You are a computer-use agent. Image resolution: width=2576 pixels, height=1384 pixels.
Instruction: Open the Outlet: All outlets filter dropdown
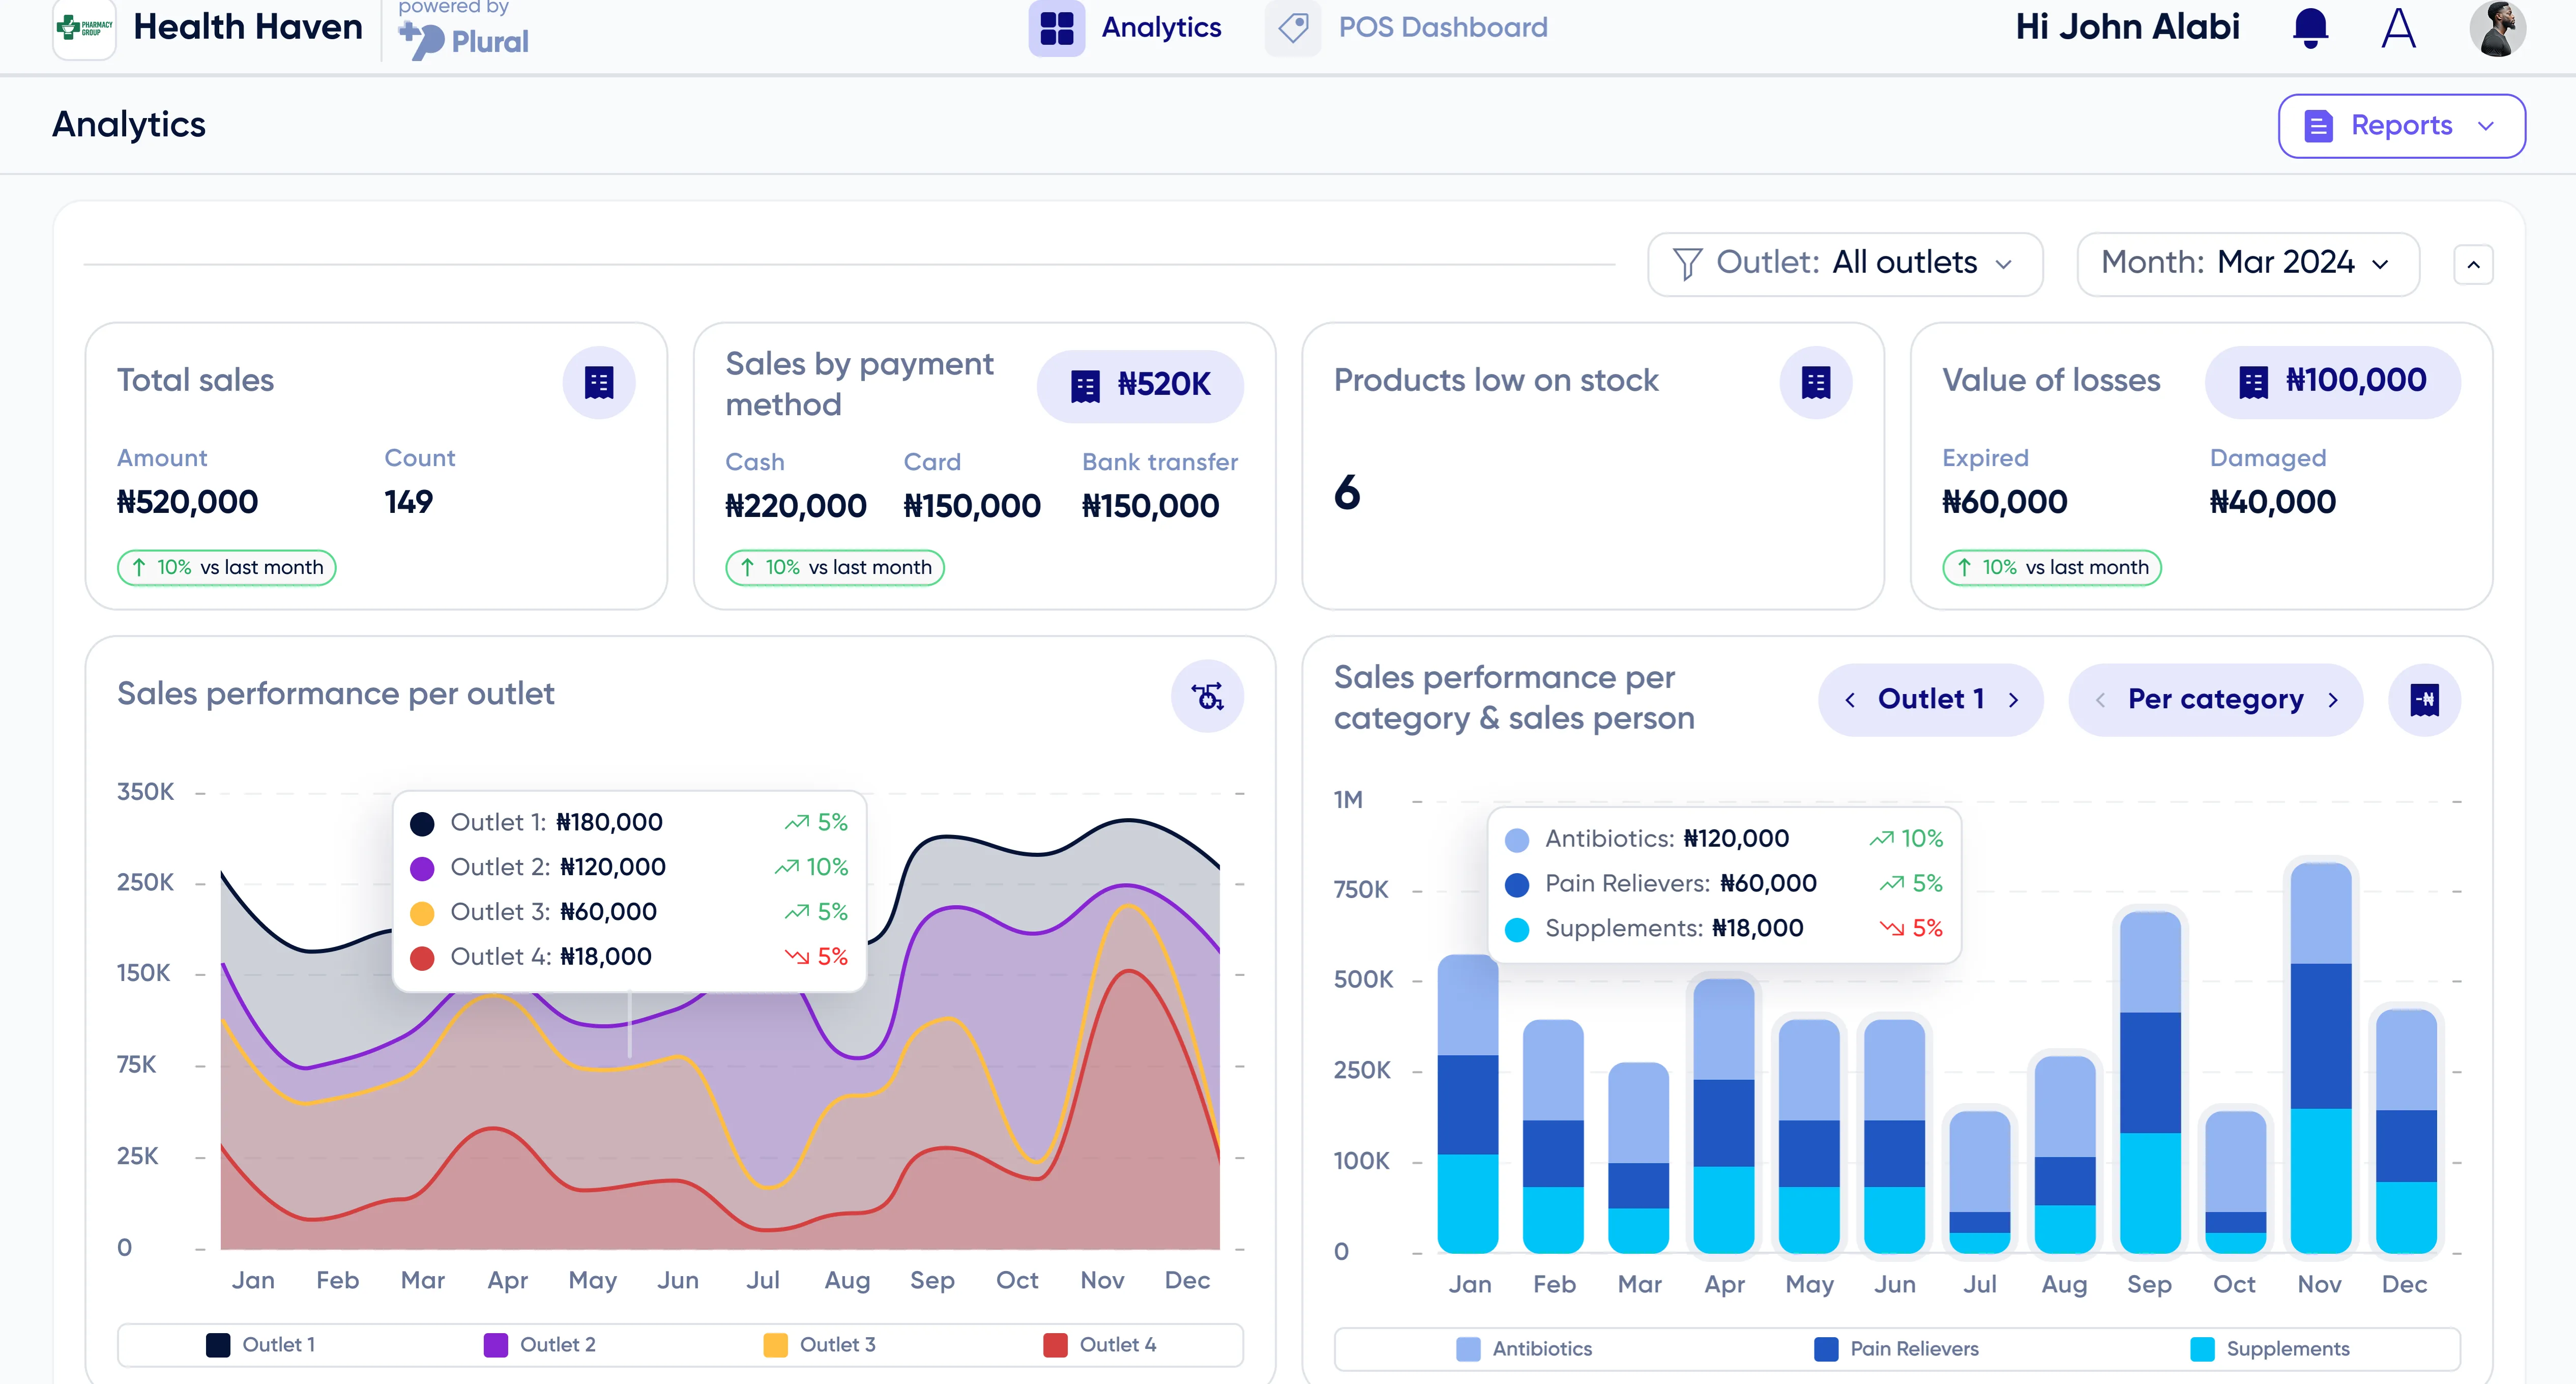pyautogui.click(x=1844, y=264)
